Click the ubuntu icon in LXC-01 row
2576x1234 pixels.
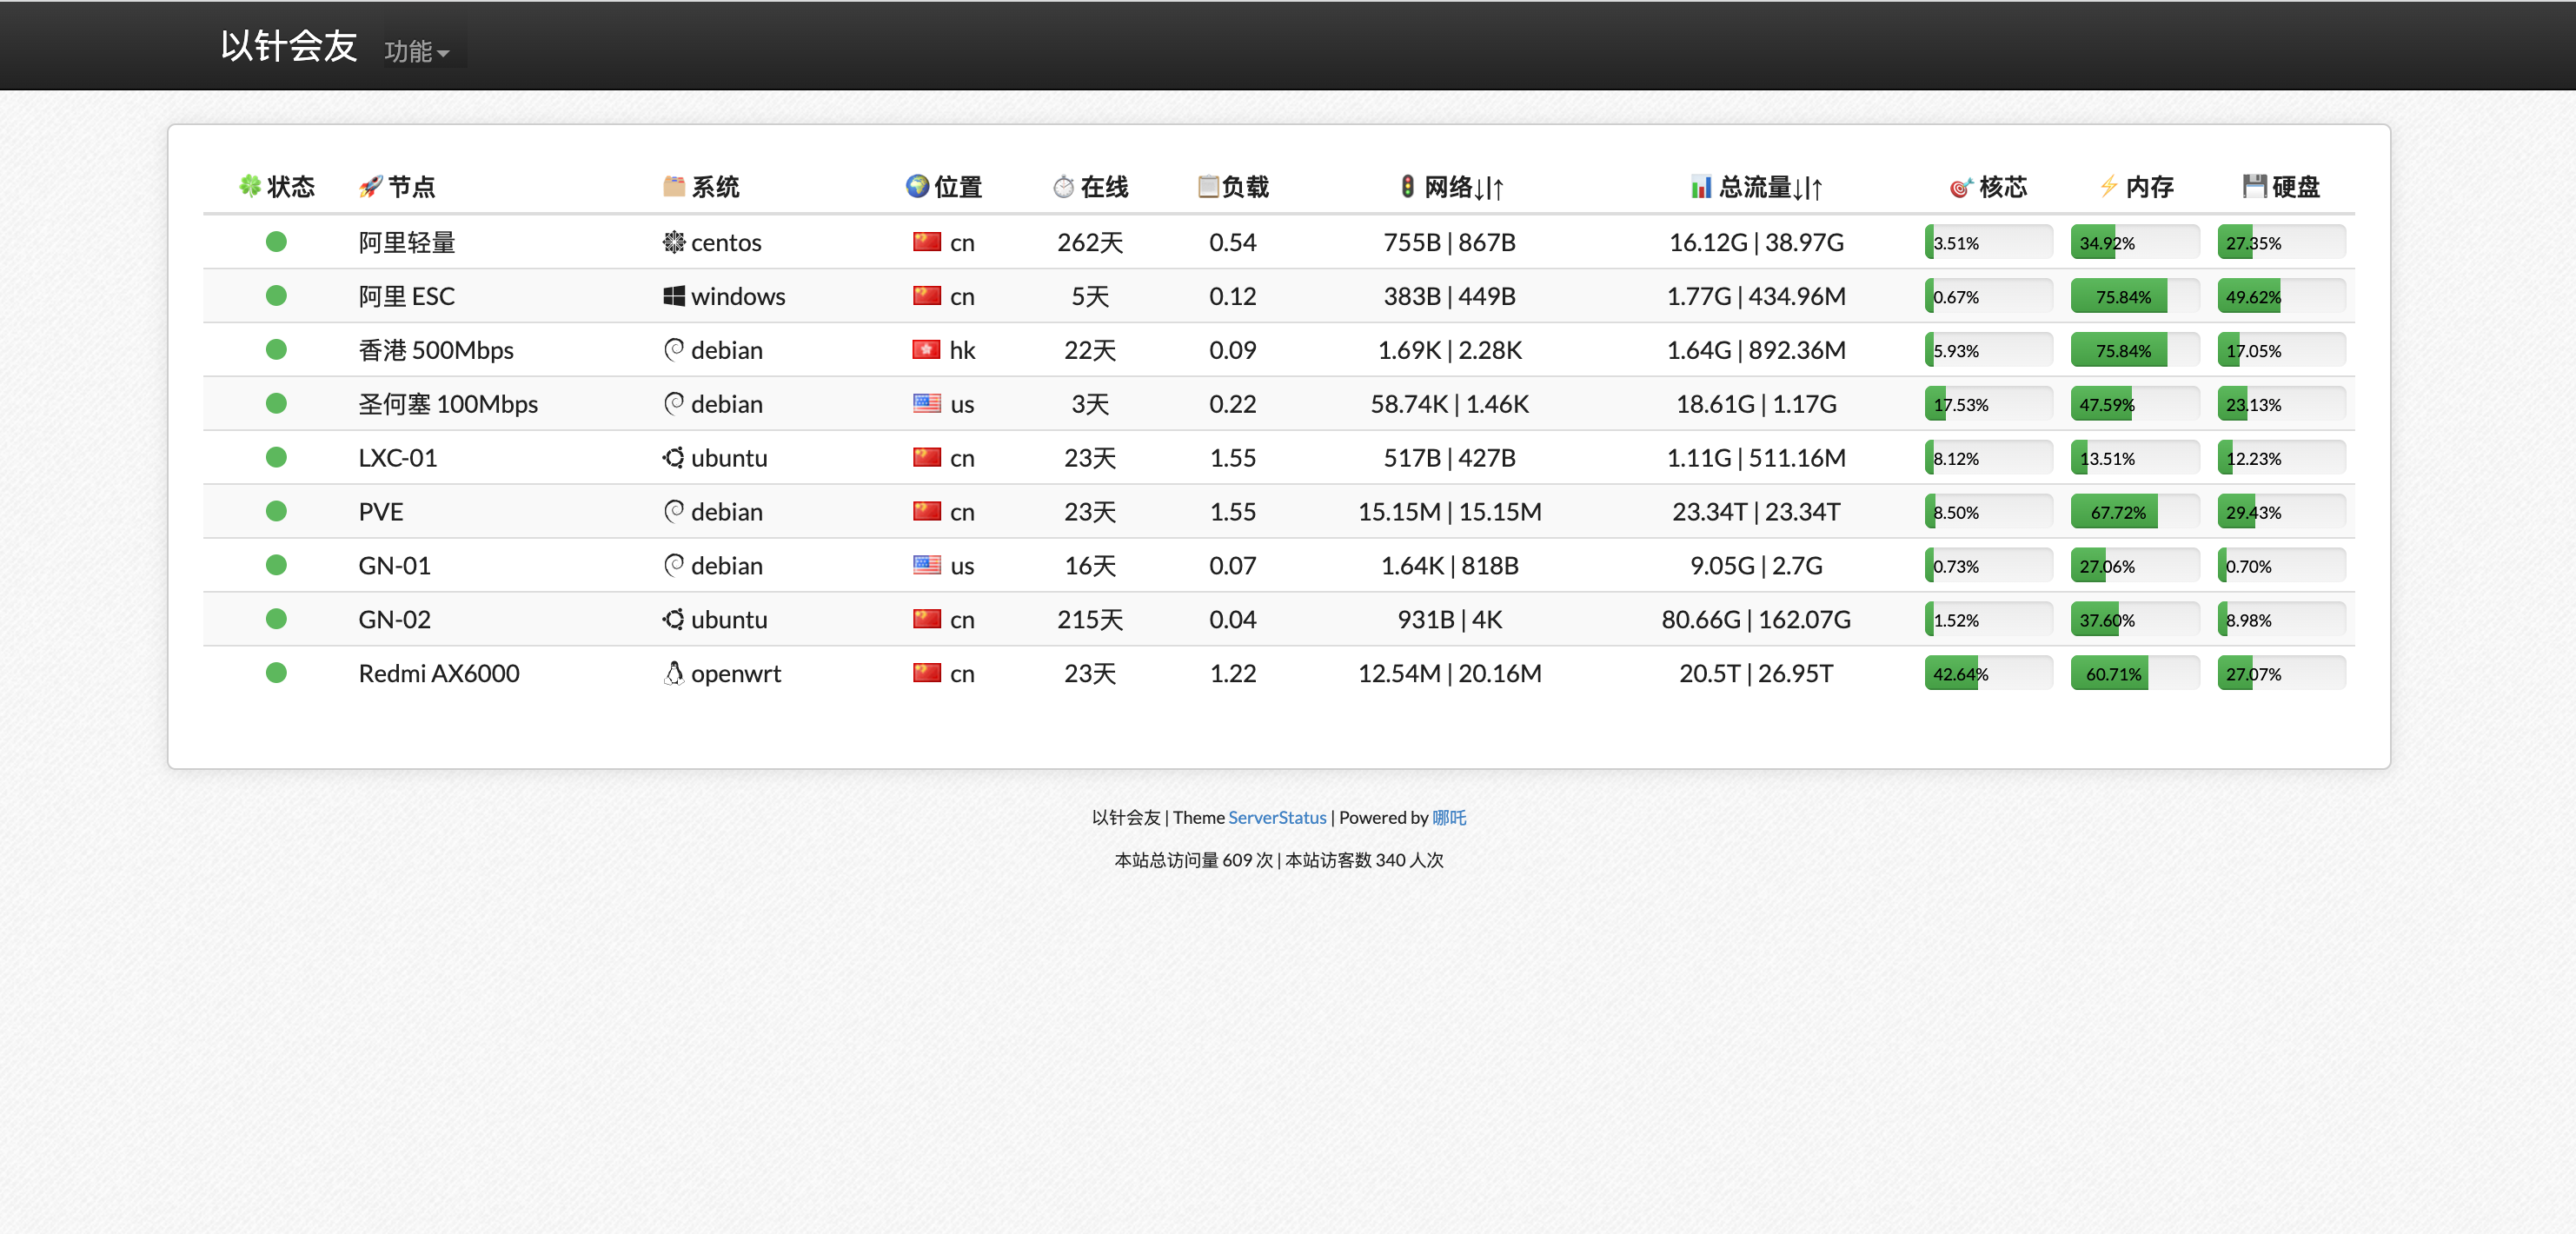point(674,458)
